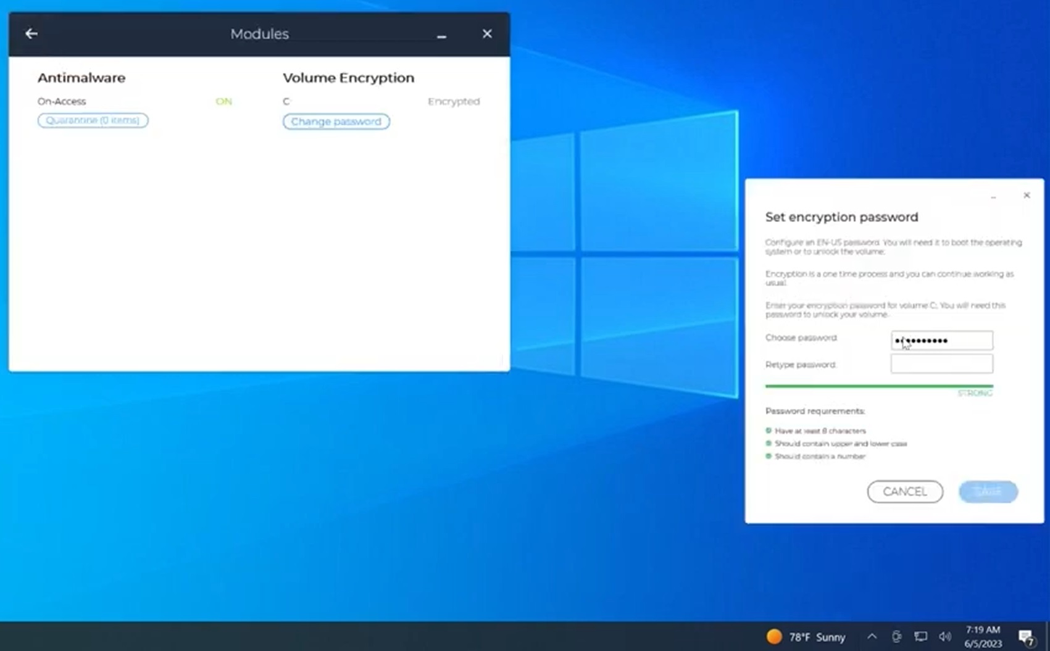Open the volume speaker tray icon
Screen dimensions: 1050x651
tap(945, 636)
